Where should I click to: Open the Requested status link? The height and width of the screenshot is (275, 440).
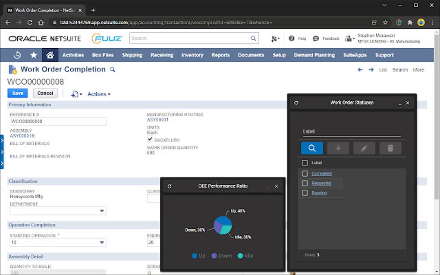tap(321, 183)
